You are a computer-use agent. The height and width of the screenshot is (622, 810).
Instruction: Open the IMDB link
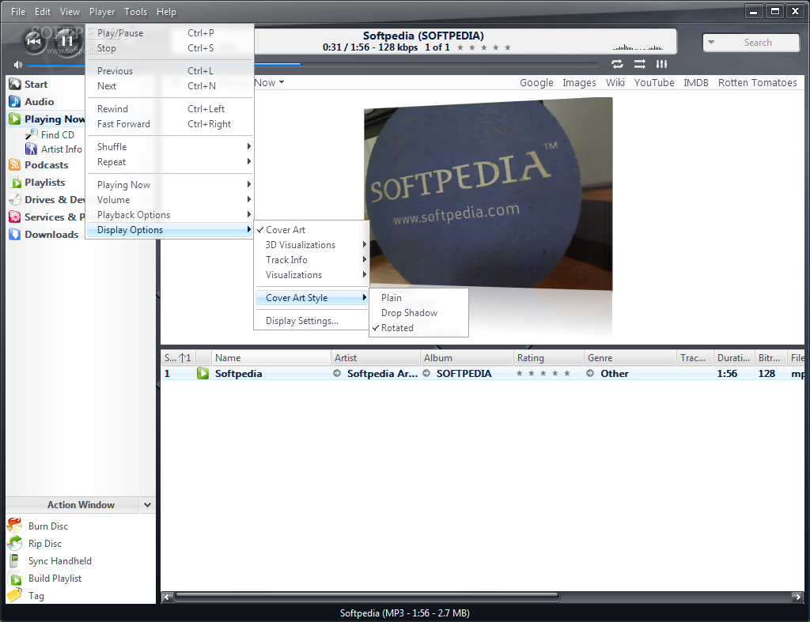pos(696,82)
